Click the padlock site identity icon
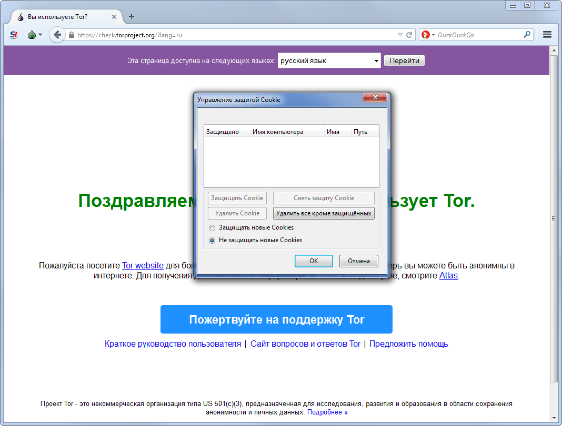The width and height of the screenshot is (562, 426). pos(72,35)
